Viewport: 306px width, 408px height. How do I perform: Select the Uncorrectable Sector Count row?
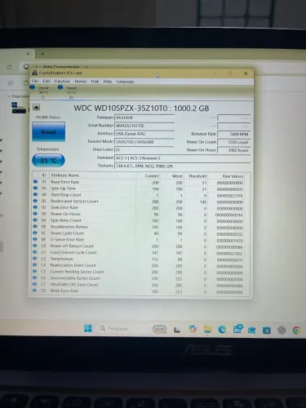[x=138, y=278]
